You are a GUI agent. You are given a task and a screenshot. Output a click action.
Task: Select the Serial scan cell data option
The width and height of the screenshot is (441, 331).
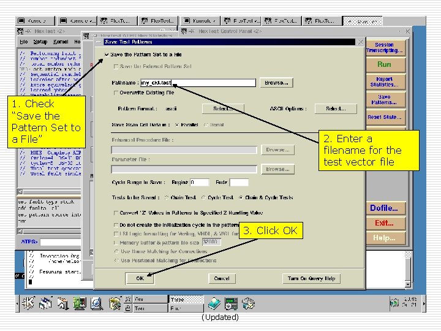pyautogui.click(x=206, y=124)
